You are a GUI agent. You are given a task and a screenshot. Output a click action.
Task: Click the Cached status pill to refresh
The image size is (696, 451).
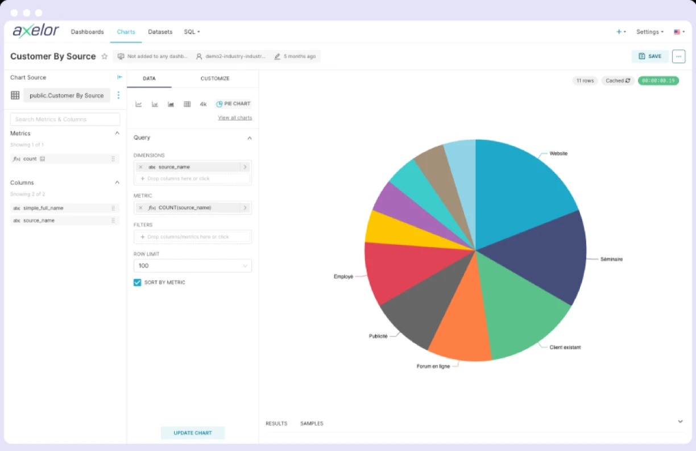click(618, 81)
